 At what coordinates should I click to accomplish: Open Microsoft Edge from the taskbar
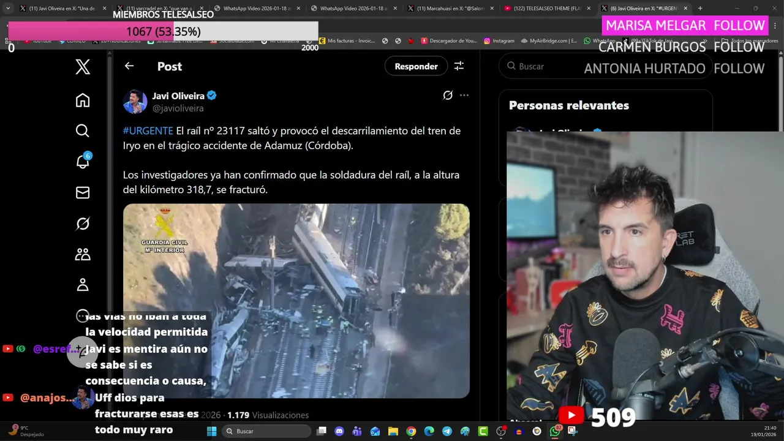click(429, 431)
